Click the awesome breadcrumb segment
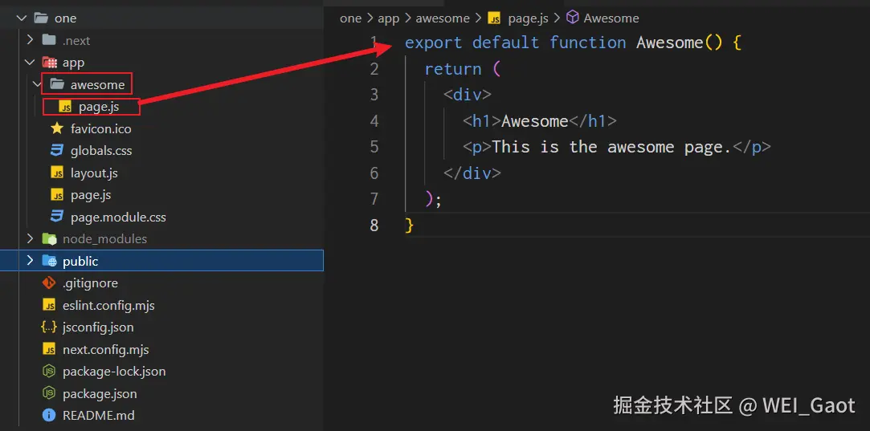Image resolution: width=870 pixels, height=431 pixels. [442, 18]
